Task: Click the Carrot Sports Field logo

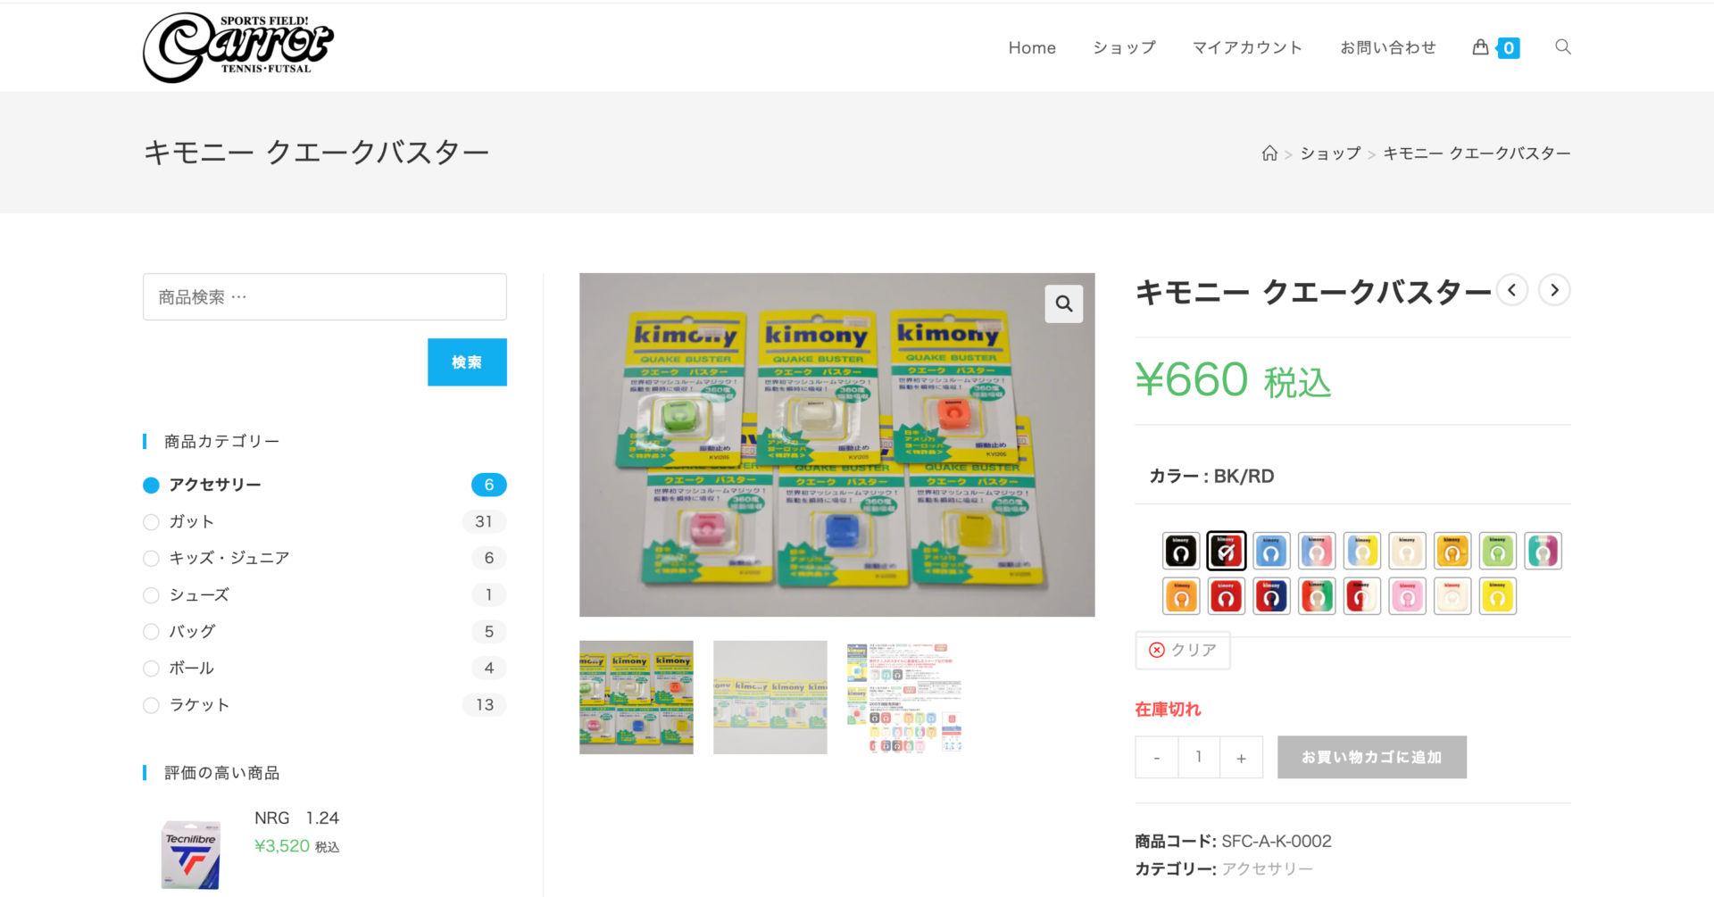Action: (x=237, y=46)
